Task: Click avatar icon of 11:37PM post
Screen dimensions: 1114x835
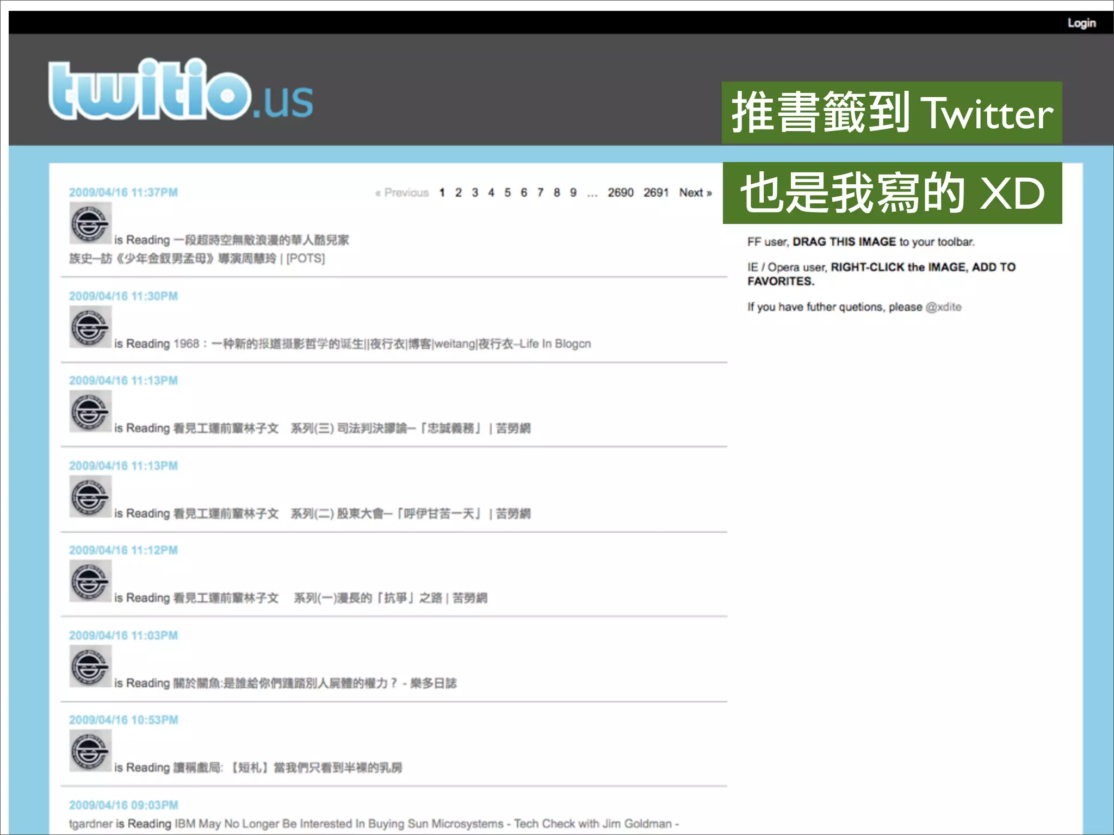Action: pos(90,223)
